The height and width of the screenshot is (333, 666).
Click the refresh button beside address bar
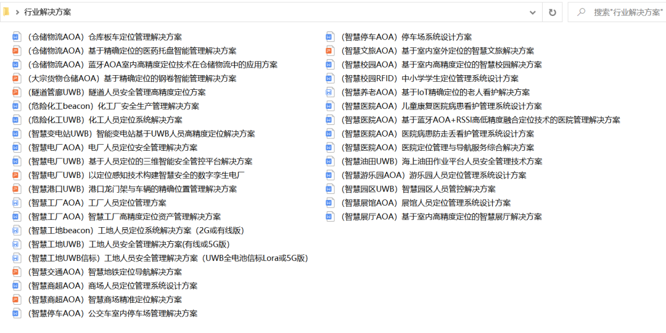pos(552,12)
